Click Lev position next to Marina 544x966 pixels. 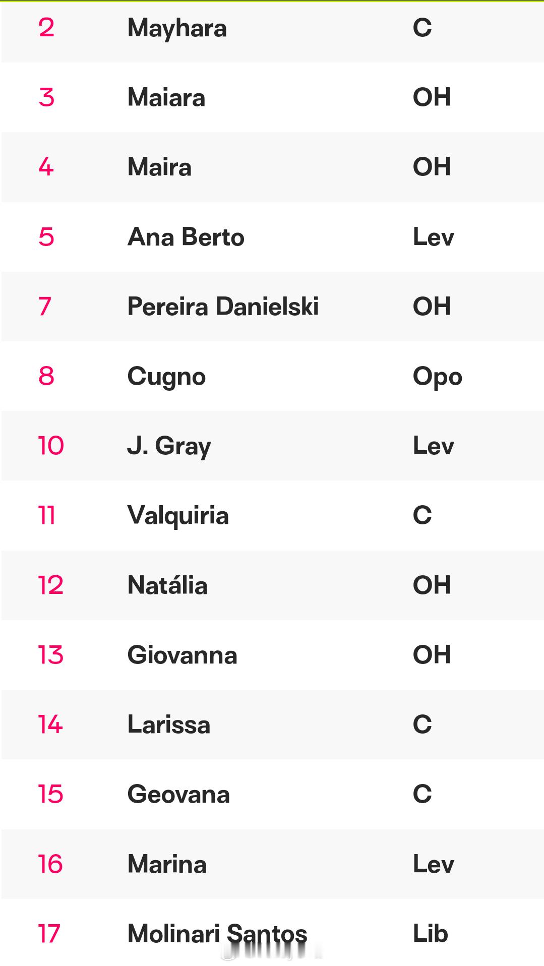[x=434, y=864]
